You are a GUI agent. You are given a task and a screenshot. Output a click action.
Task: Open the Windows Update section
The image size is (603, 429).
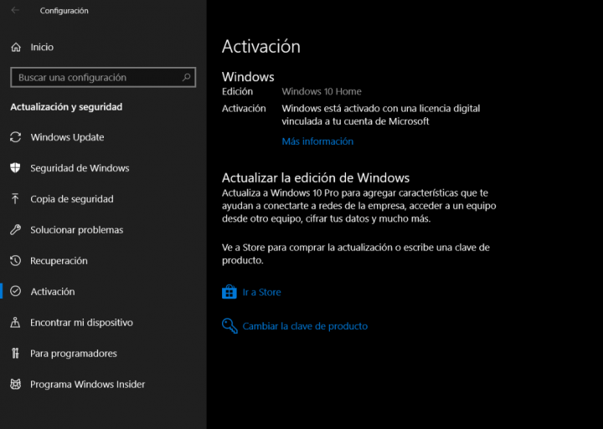[x=67, y=137]
